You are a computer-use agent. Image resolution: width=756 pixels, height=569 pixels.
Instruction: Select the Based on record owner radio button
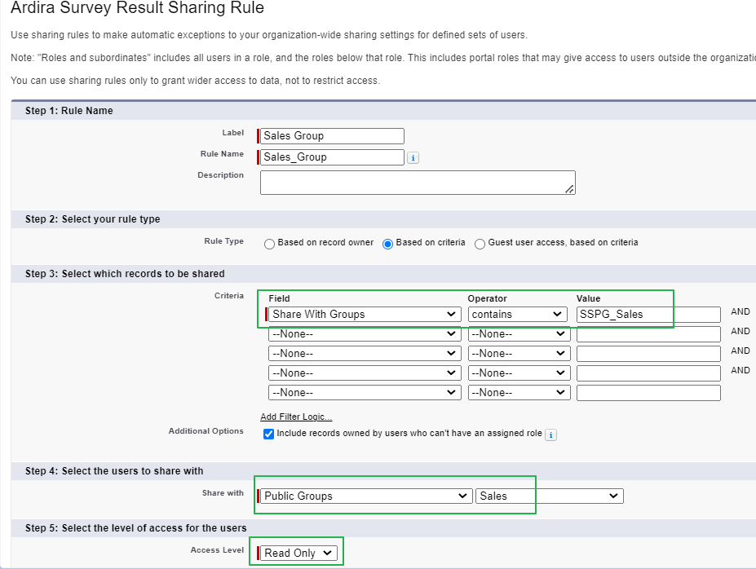pos(269,244)
